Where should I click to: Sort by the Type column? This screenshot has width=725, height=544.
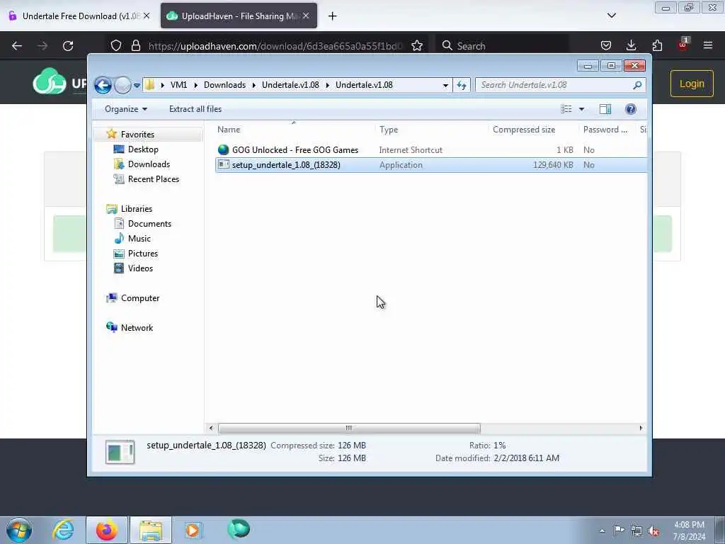point(389,130)
